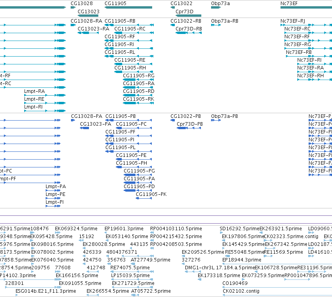Viewport: 332px width, 297px height.
Task: Open EST RE74075.5prime
Action: pyautogui.click(x=130, y=268)
